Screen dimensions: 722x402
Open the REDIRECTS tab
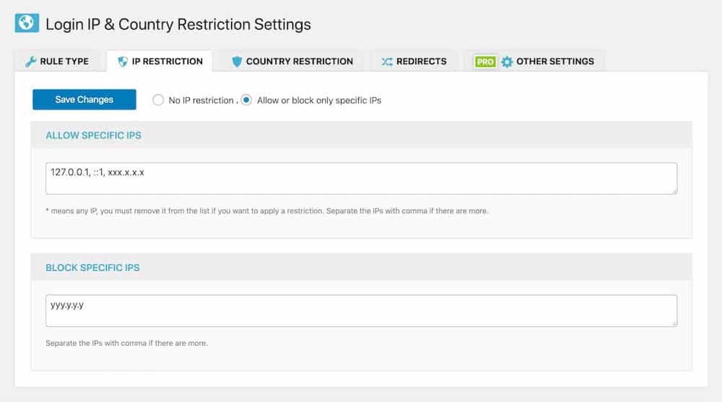(414, 61)
